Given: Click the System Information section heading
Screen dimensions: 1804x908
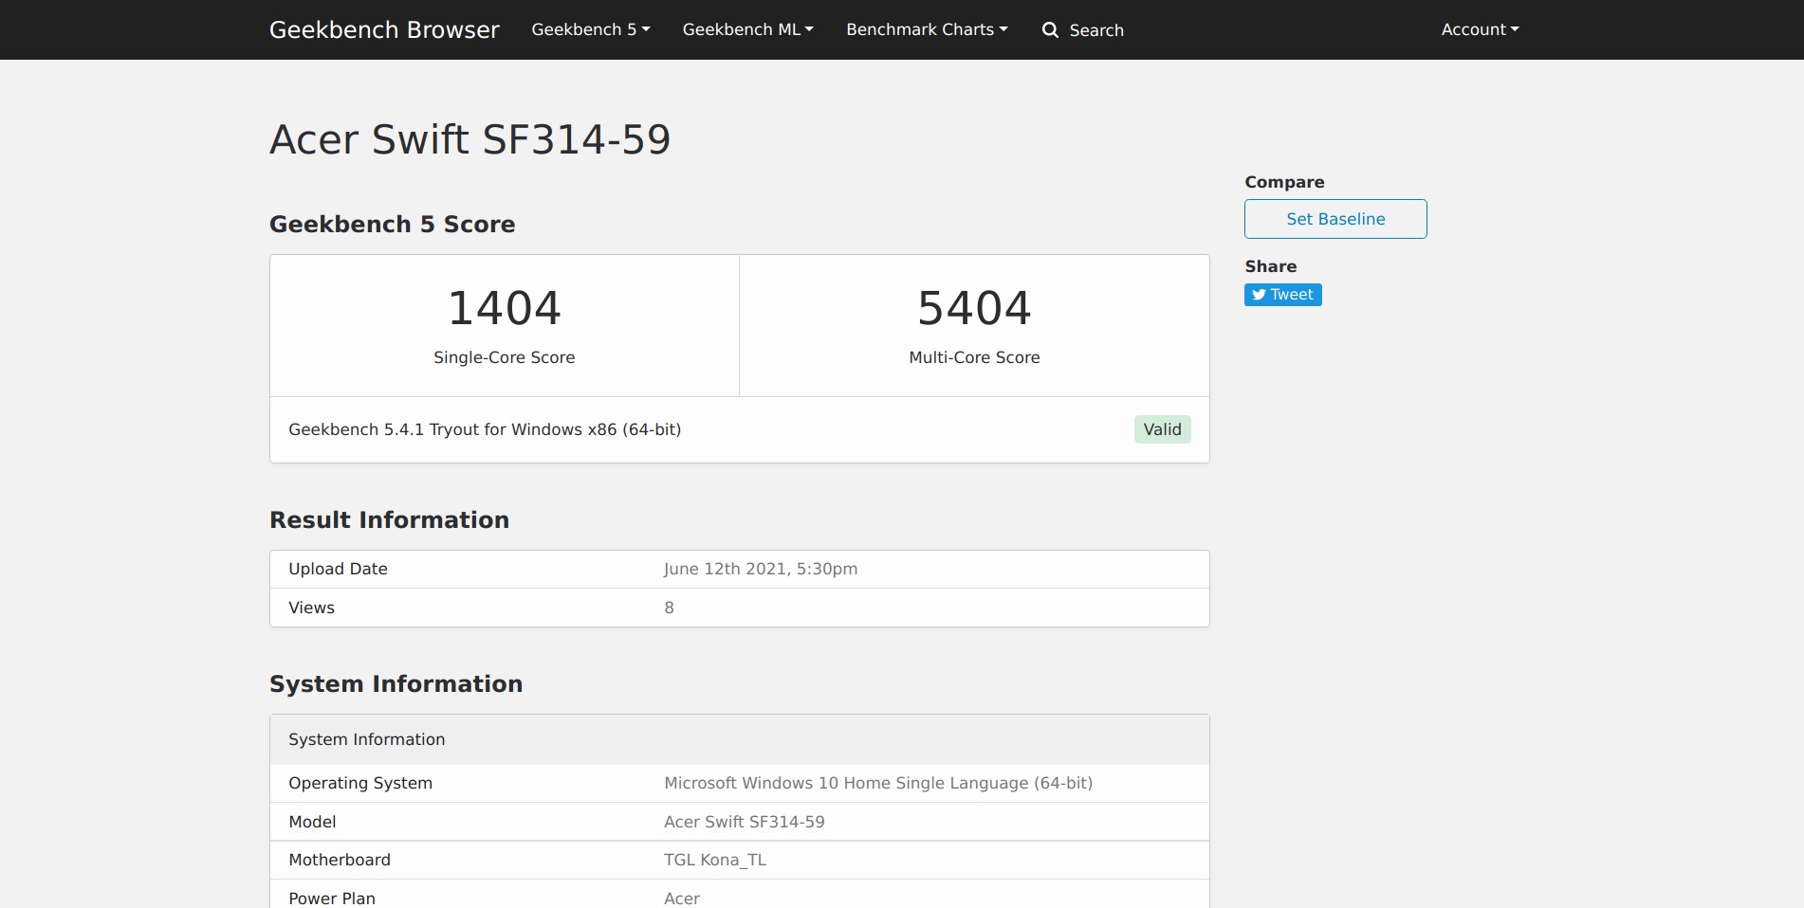Looking at the screenshot, I should [396, 684].
